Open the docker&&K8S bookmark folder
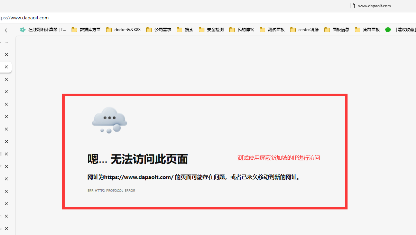416x235 pixels. (123, 30)
